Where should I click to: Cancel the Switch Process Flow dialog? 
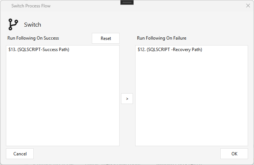[20, 154]
